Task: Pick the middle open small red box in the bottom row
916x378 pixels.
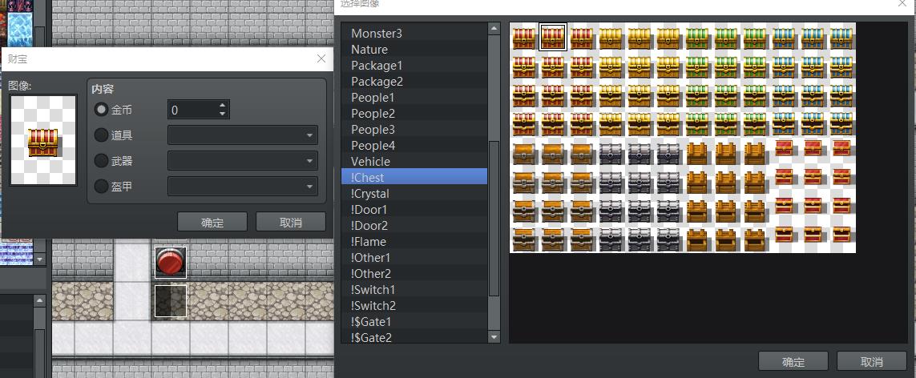Action: [813, 235]
